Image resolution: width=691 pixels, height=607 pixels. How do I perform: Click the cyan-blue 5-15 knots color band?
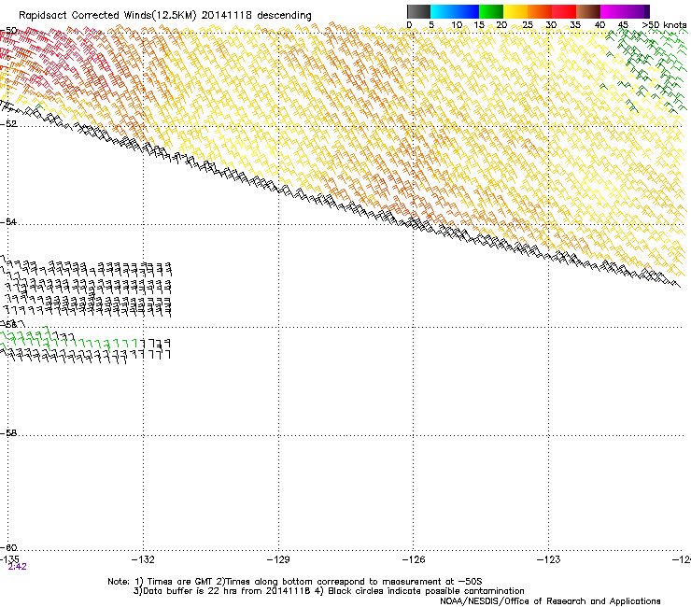[x=455, y=11]
